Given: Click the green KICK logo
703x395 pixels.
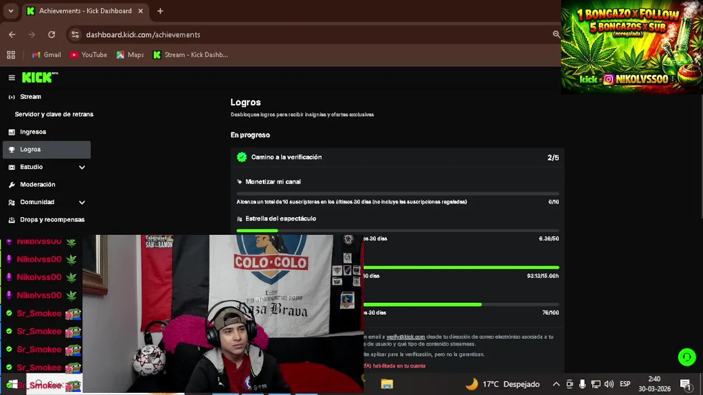Looking at the screenshot, I should pyautogui.click(x=40, y=78).
